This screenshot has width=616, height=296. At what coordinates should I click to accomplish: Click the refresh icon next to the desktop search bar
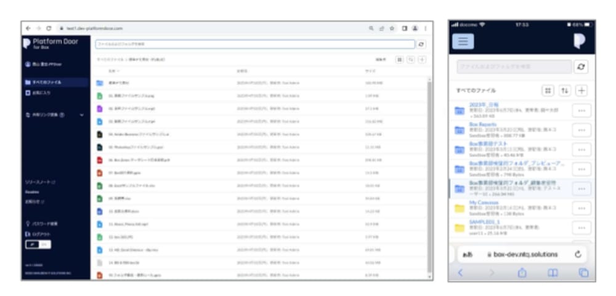point(421,44)
